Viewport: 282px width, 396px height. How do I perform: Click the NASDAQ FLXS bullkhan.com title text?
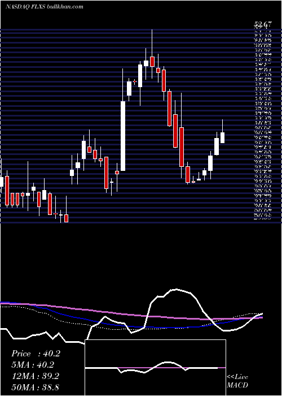[45, 7]
